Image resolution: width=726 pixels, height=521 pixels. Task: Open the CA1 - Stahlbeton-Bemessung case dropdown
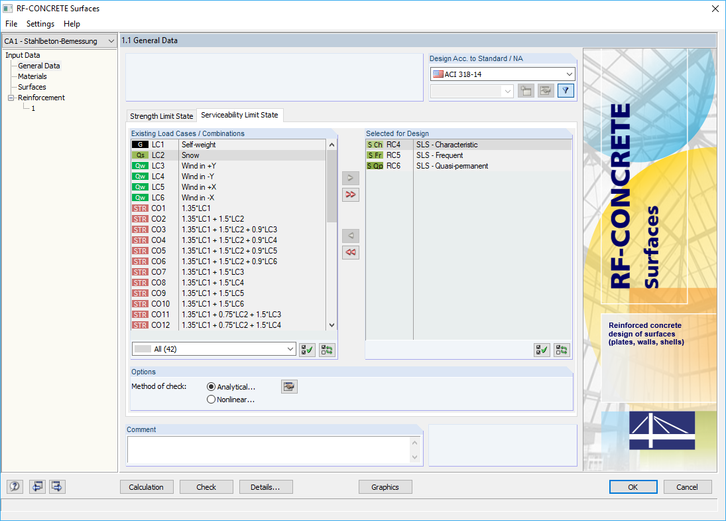(59, 41)
